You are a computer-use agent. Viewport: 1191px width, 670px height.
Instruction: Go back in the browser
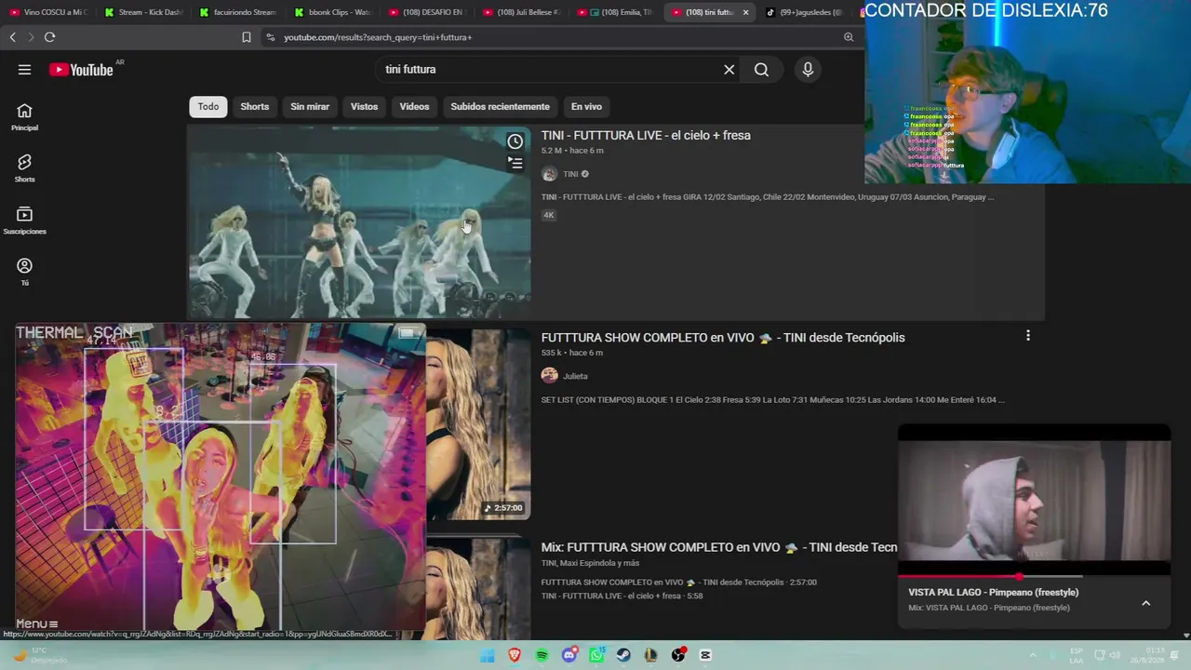pyautogui.click(x=12, y=37)
